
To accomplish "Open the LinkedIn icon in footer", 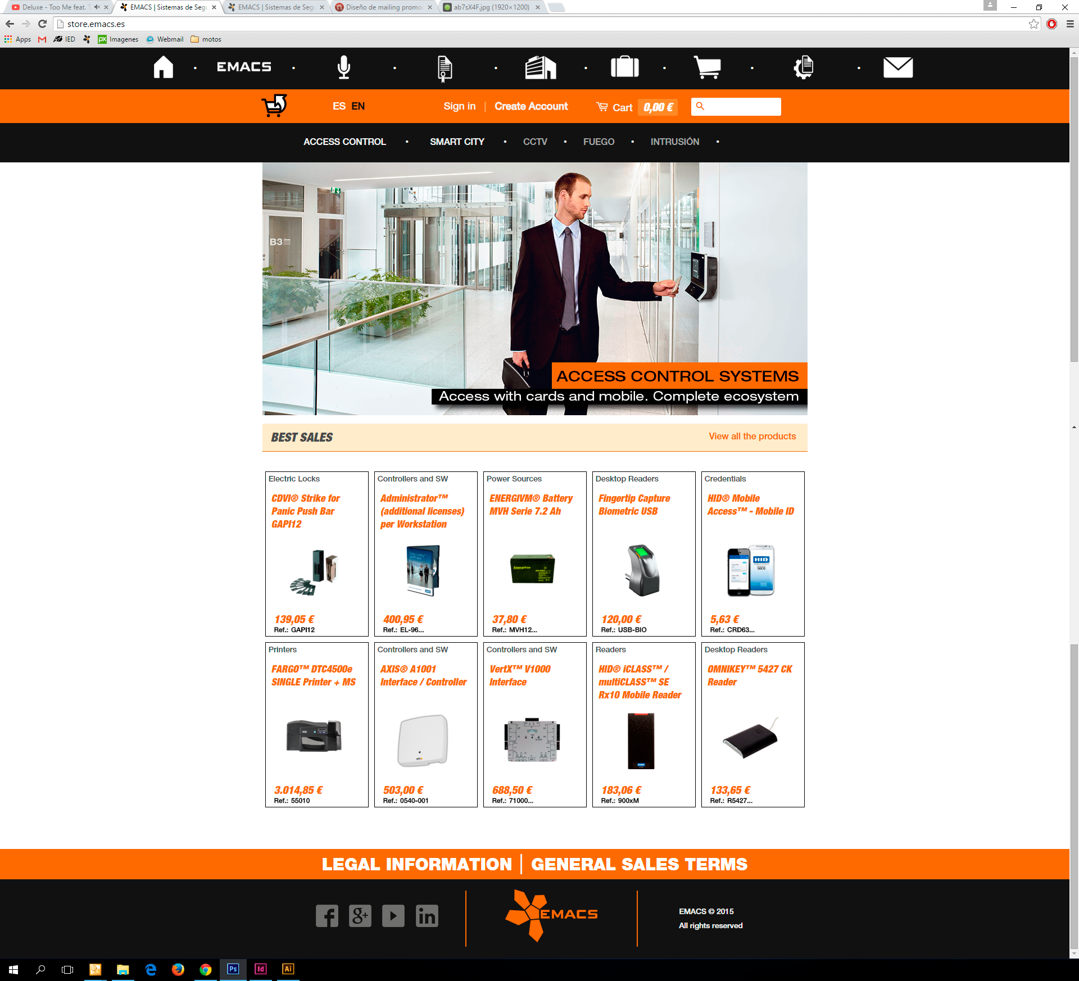I will [x=427, y=916].
